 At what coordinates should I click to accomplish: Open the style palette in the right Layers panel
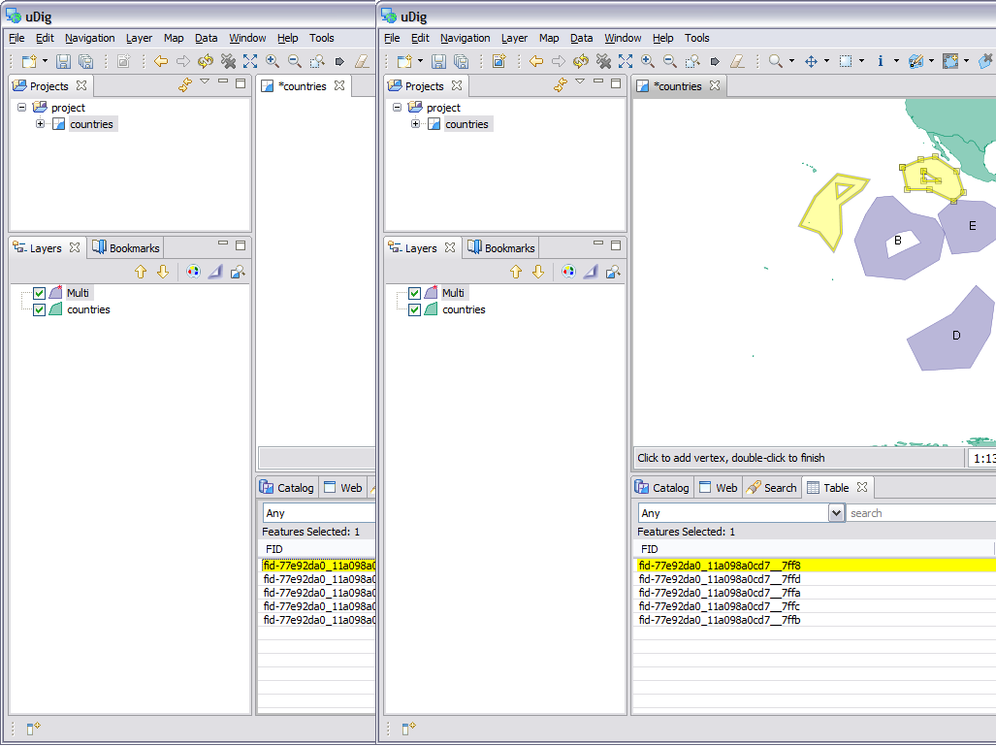[x=568, y=272]
